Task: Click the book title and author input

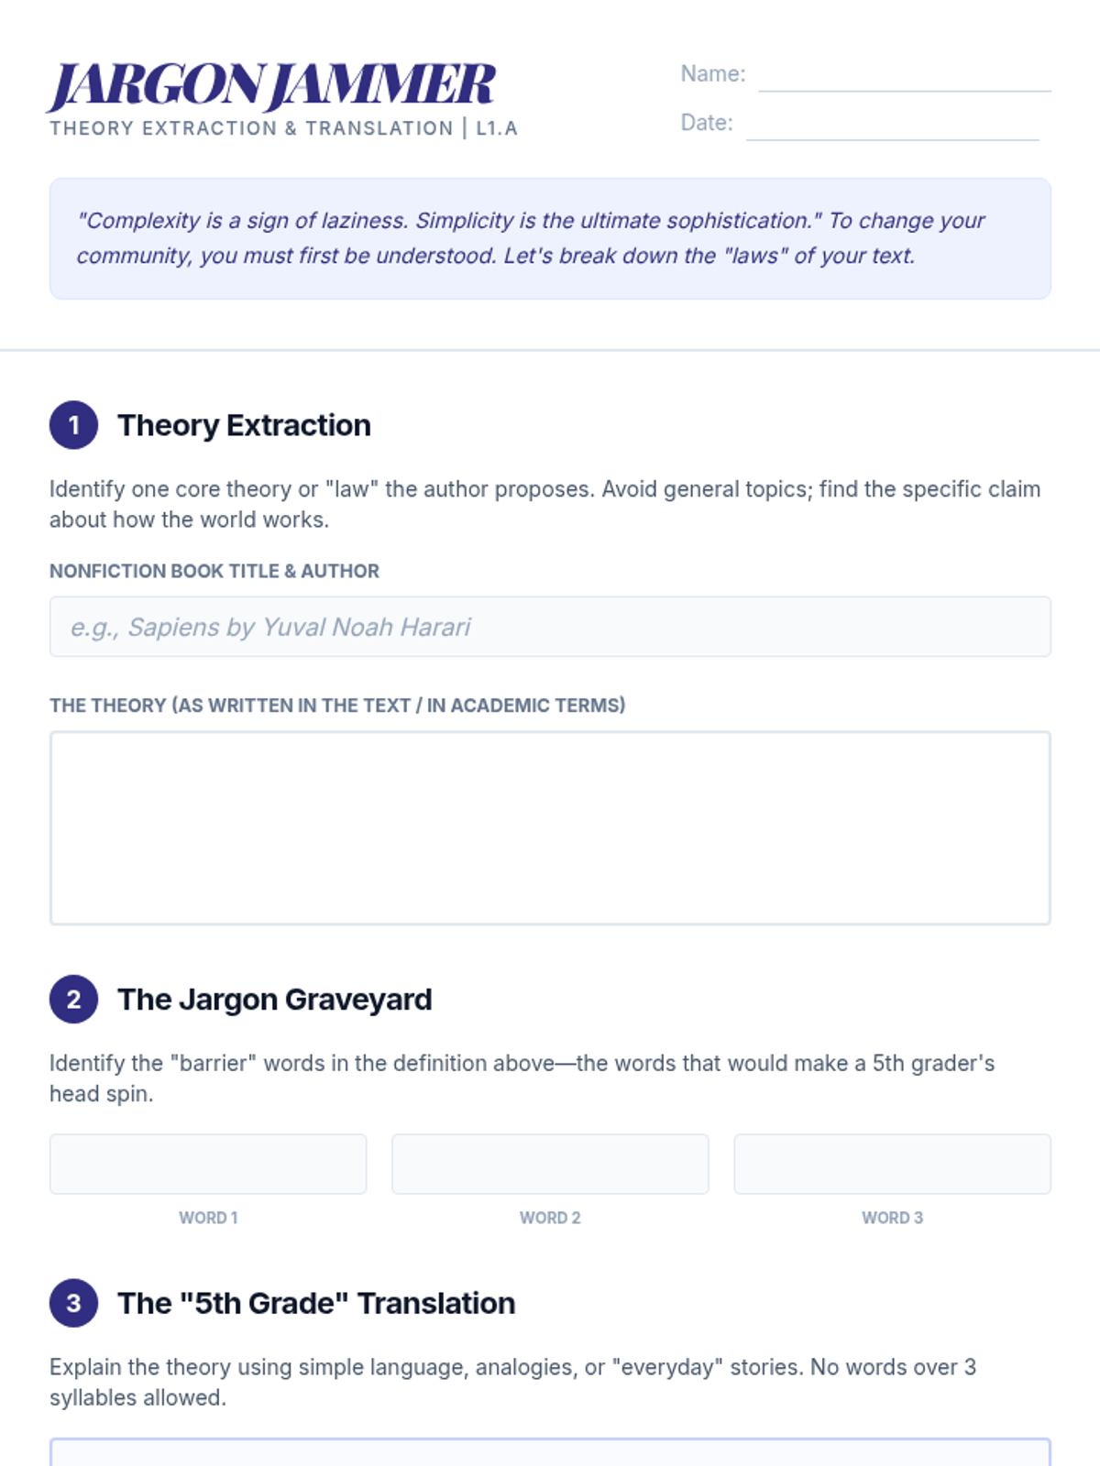Action: pyautogui.click(x=550, y=627)
